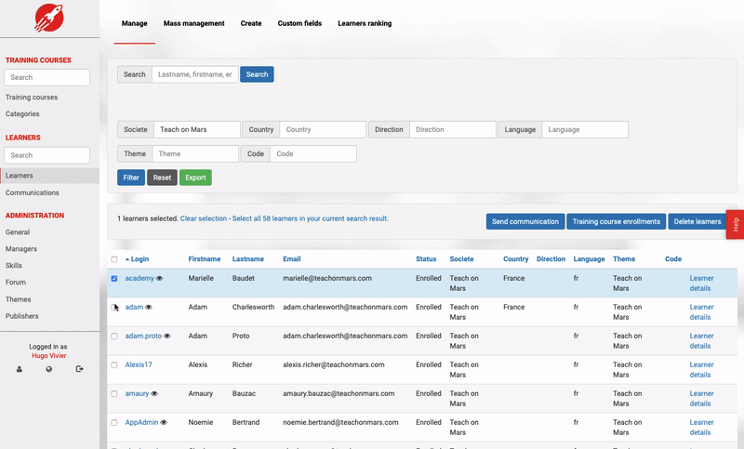744x449 pixels.
Task: Toggle the select-all checkbox in table header
Action: coord(114,259)
